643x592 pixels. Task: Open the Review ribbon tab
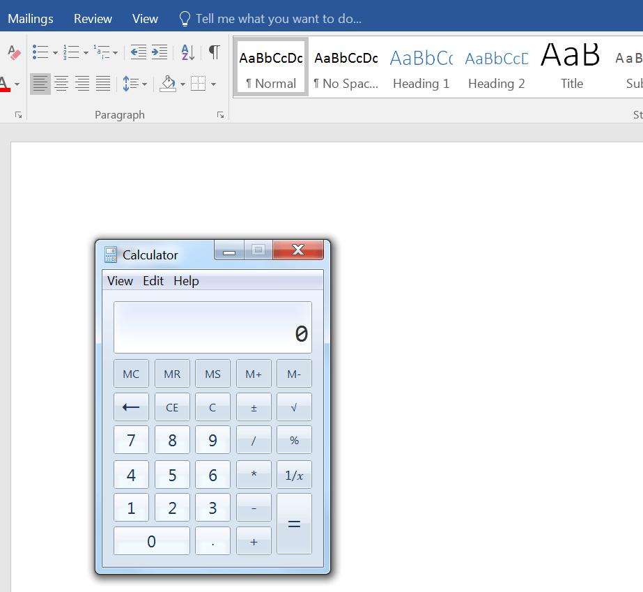[93, 19]
